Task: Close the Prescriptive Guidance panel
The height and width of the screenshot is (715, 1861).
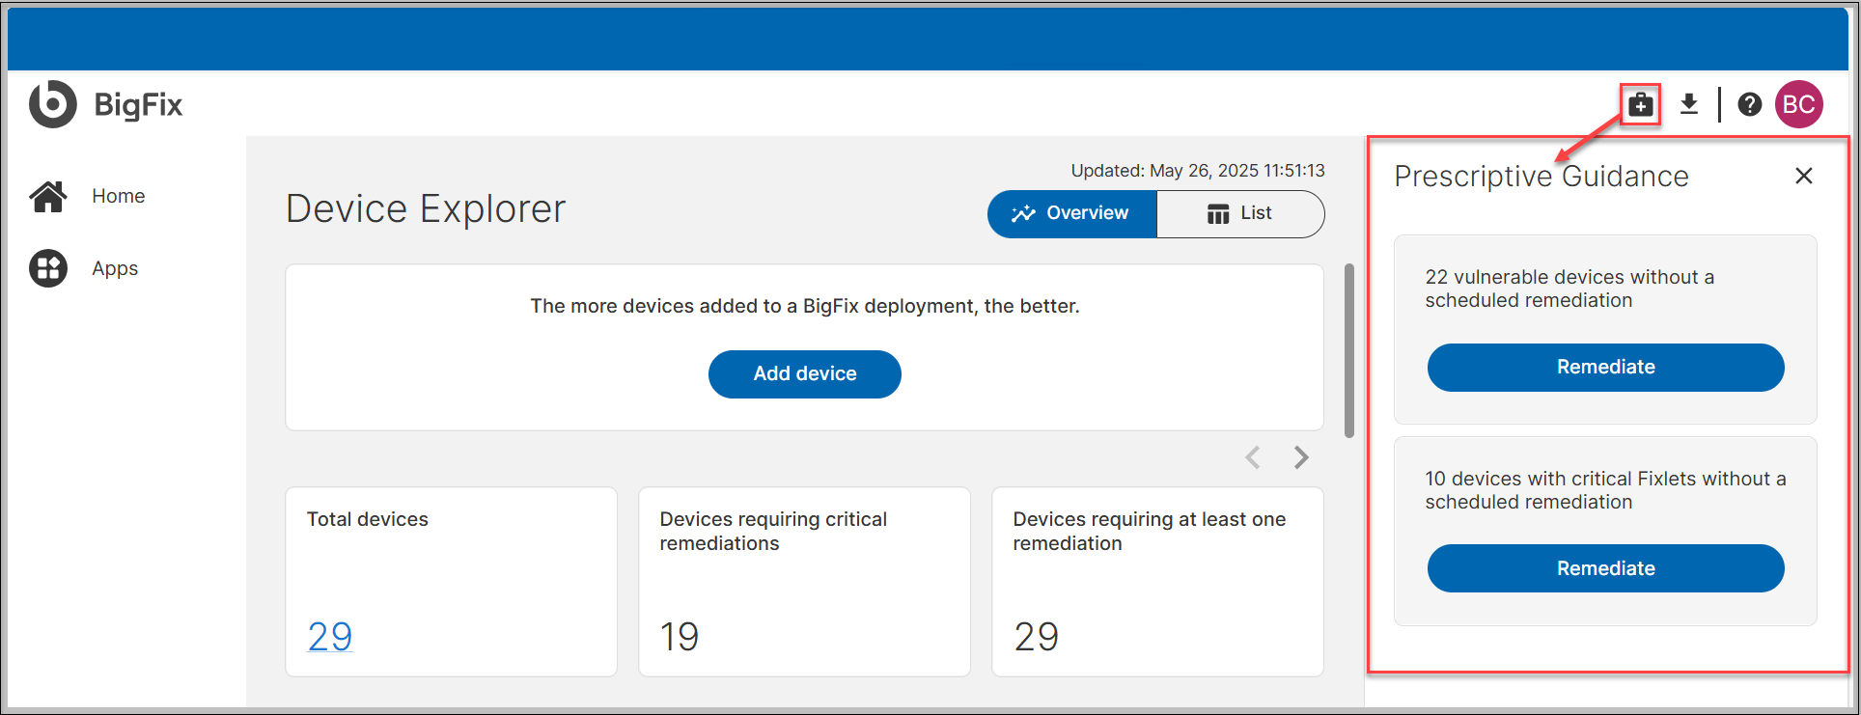Action: 1803,176
